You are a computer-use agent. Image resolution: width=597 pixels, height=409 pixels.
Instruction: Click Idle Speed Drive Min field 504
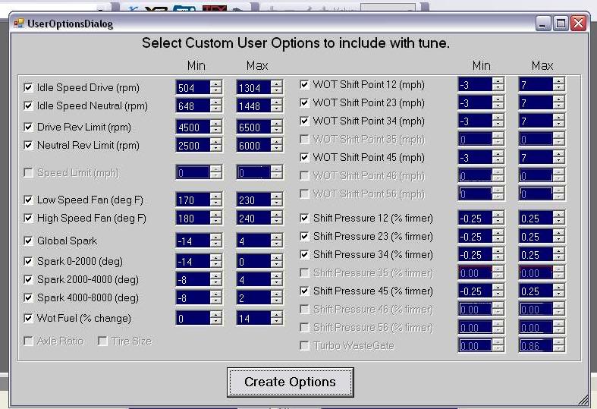pos(193,87)
